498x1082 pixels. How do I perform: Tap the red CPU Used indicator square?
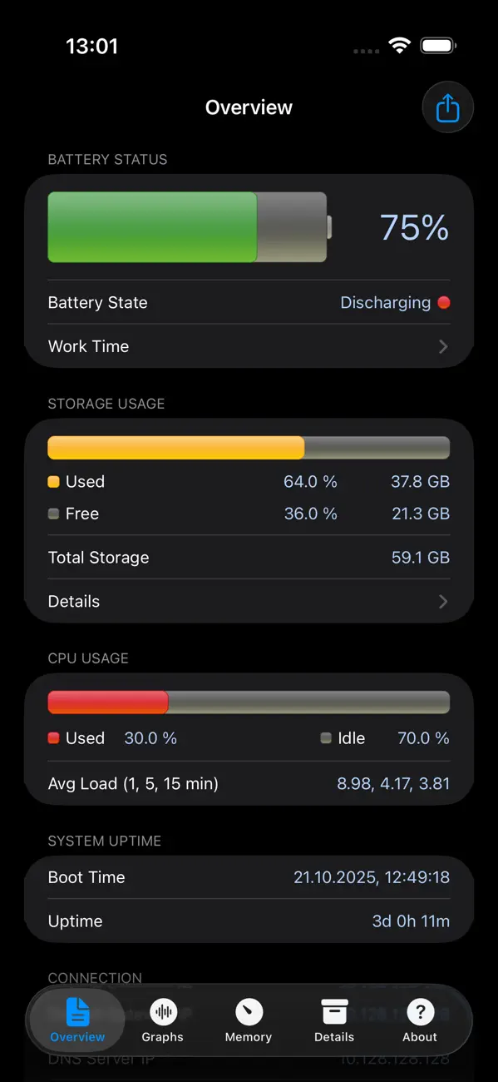click(x=53, y=737)
